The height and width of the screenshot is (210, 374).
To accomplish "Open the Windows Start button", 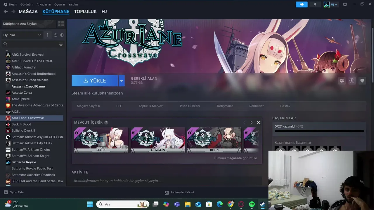I will click(x=90, y=204).
